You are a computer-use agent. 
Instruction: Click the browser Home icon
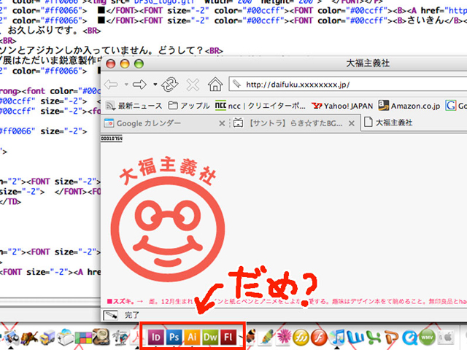215,84
